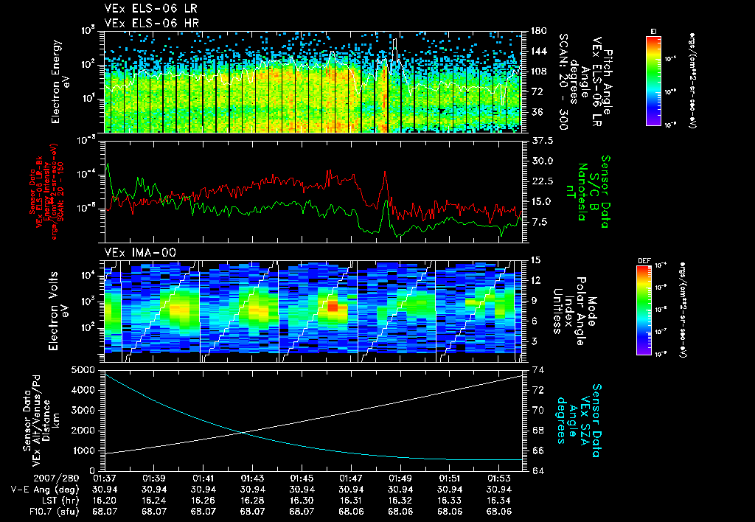Click the 74 degree SZA tick label
The height and width of the screenshot is (522, 755).
coord(537,370)
